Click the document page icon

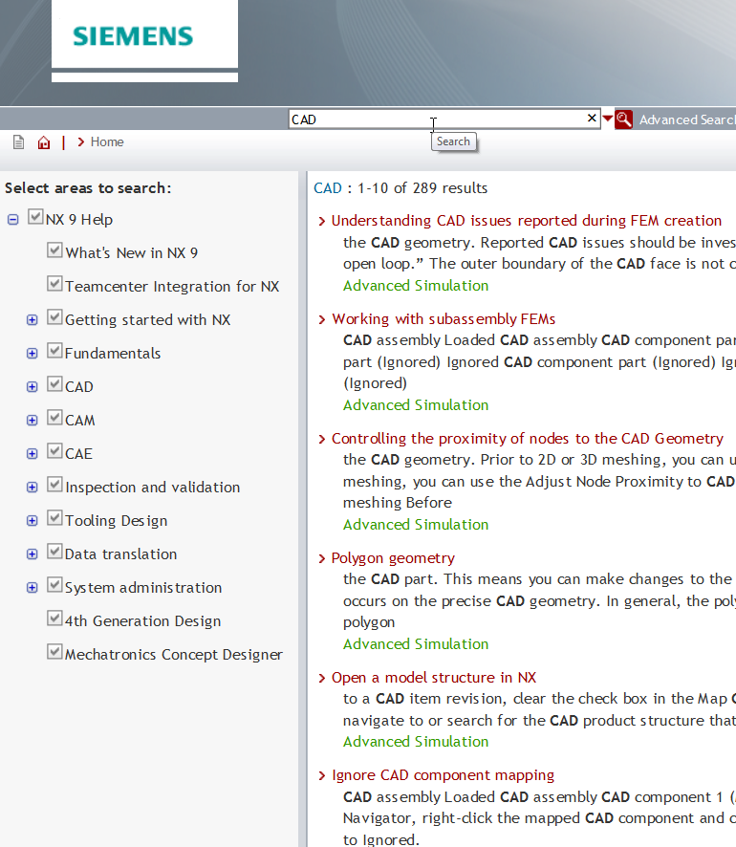[19, 142]
